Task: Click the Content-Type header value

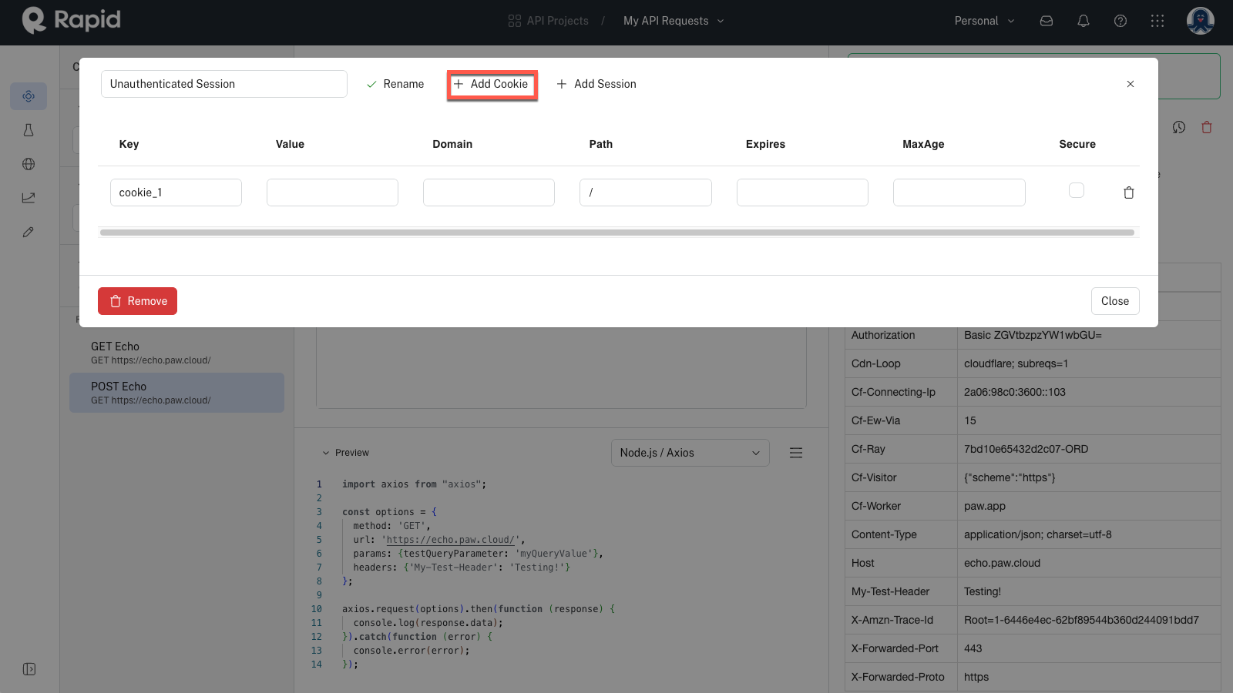Action: 1037,534
